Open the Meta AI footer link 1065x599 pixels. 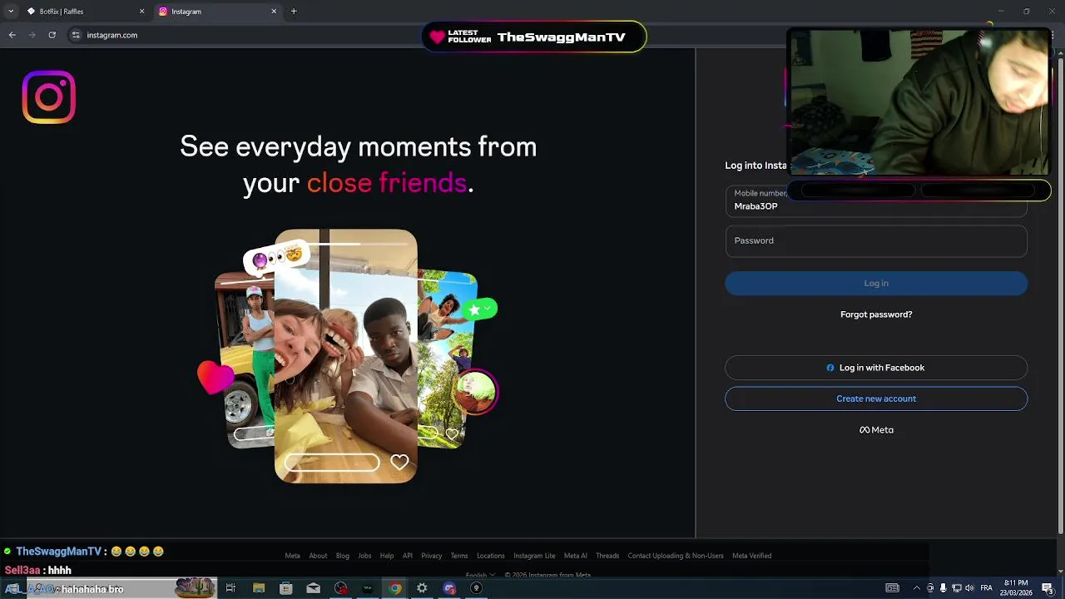click(x=576, y=556)
